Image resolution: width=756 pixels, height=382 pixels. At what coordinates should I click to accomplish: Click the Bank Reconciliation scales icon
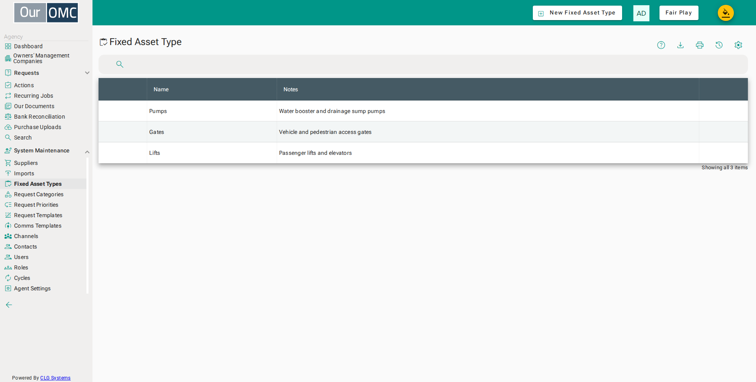[8, 117]
